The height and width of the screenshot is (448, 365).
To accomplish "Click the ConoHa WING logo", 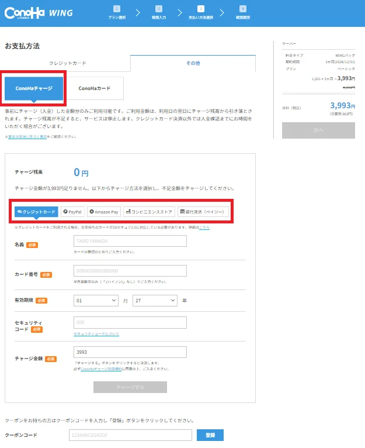I will (39, 13).
